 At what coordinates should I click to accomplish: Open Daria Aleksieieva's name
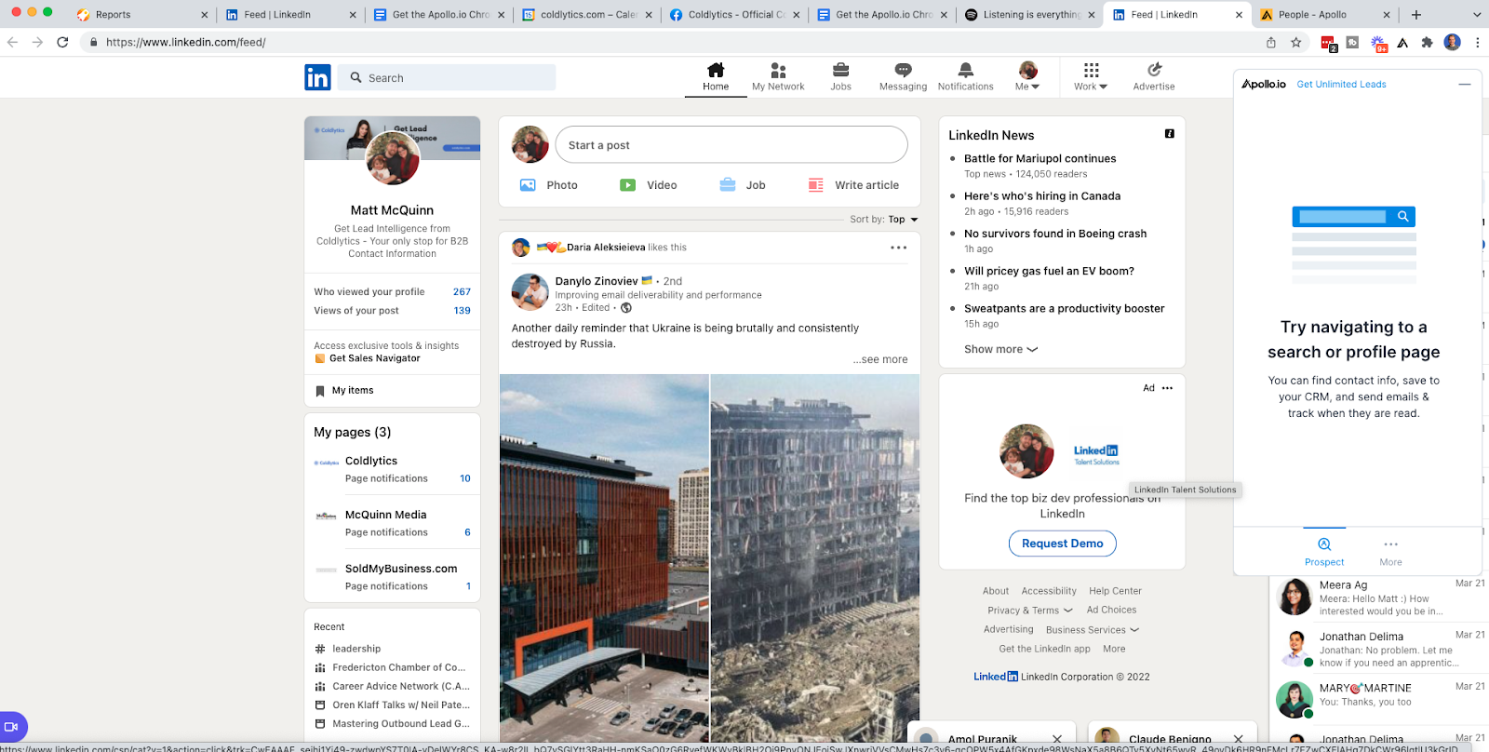click(606, 248)
